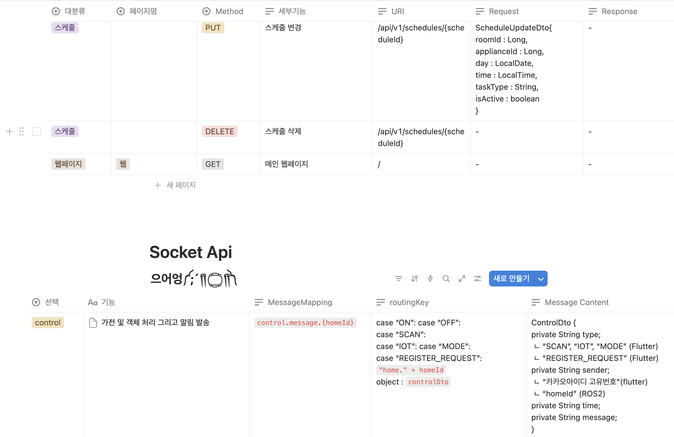The width and height of the screenshot is (674, 437).
Task: Click the sort arrows icon
Action: [414, 279]
